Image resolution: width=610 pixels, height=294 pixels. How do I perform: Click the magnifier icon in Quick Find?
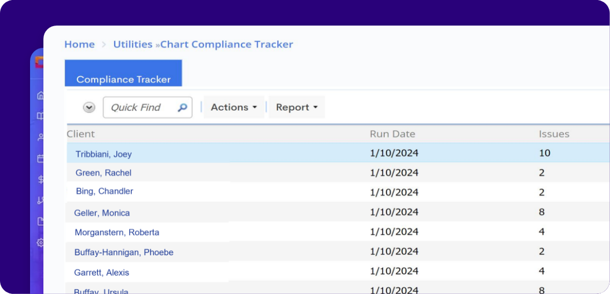point(182,108)
